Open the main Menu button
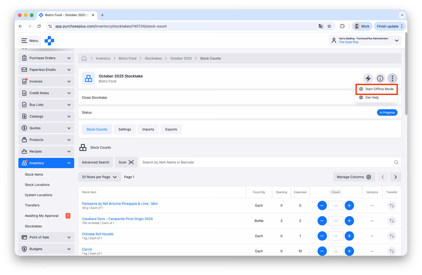The height and width of the screenshot is (275, 422). (x=30, y=41)
